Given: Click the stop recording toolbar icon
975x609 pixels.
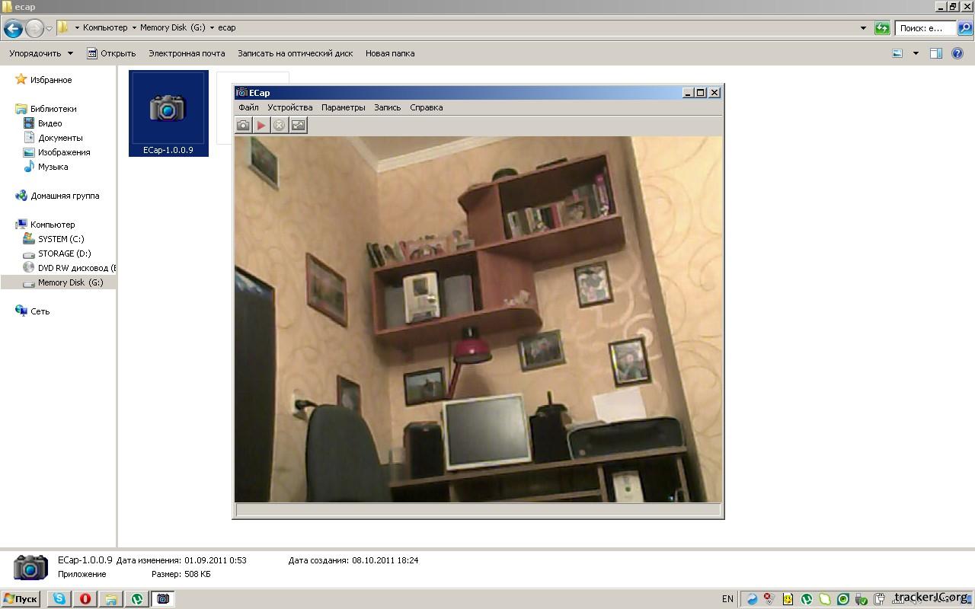Looking at the screenshot, I should (x=280, y=125).
